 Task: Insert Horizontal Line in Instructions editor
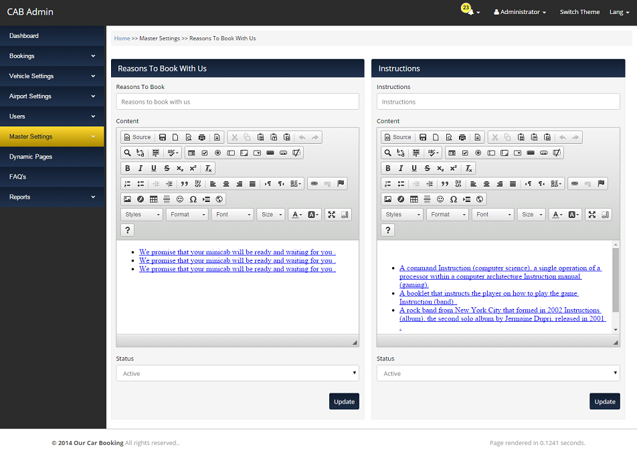[x=427, y=199]
